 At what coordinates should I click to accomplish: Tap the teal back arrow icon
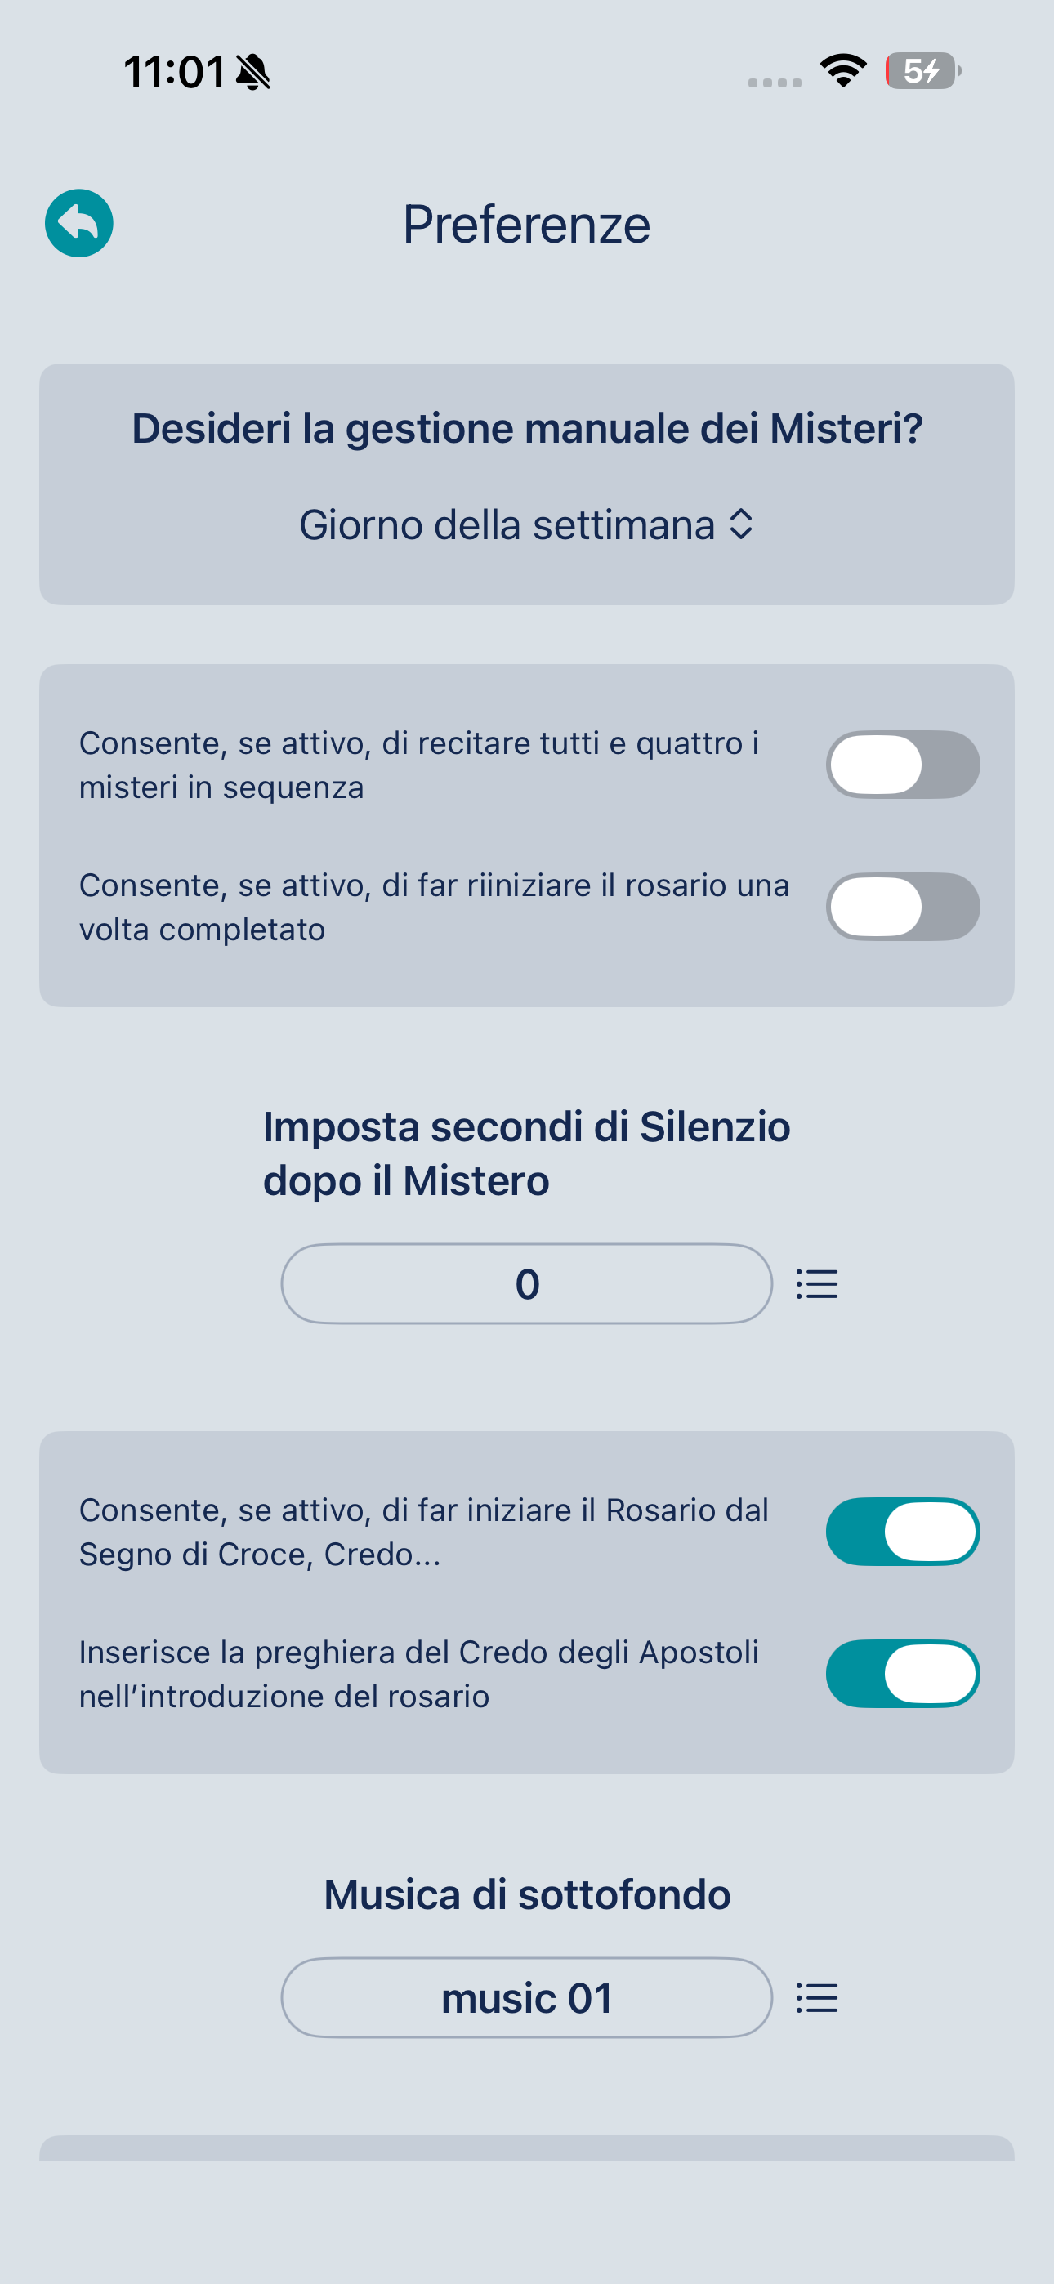click(79, 224)
